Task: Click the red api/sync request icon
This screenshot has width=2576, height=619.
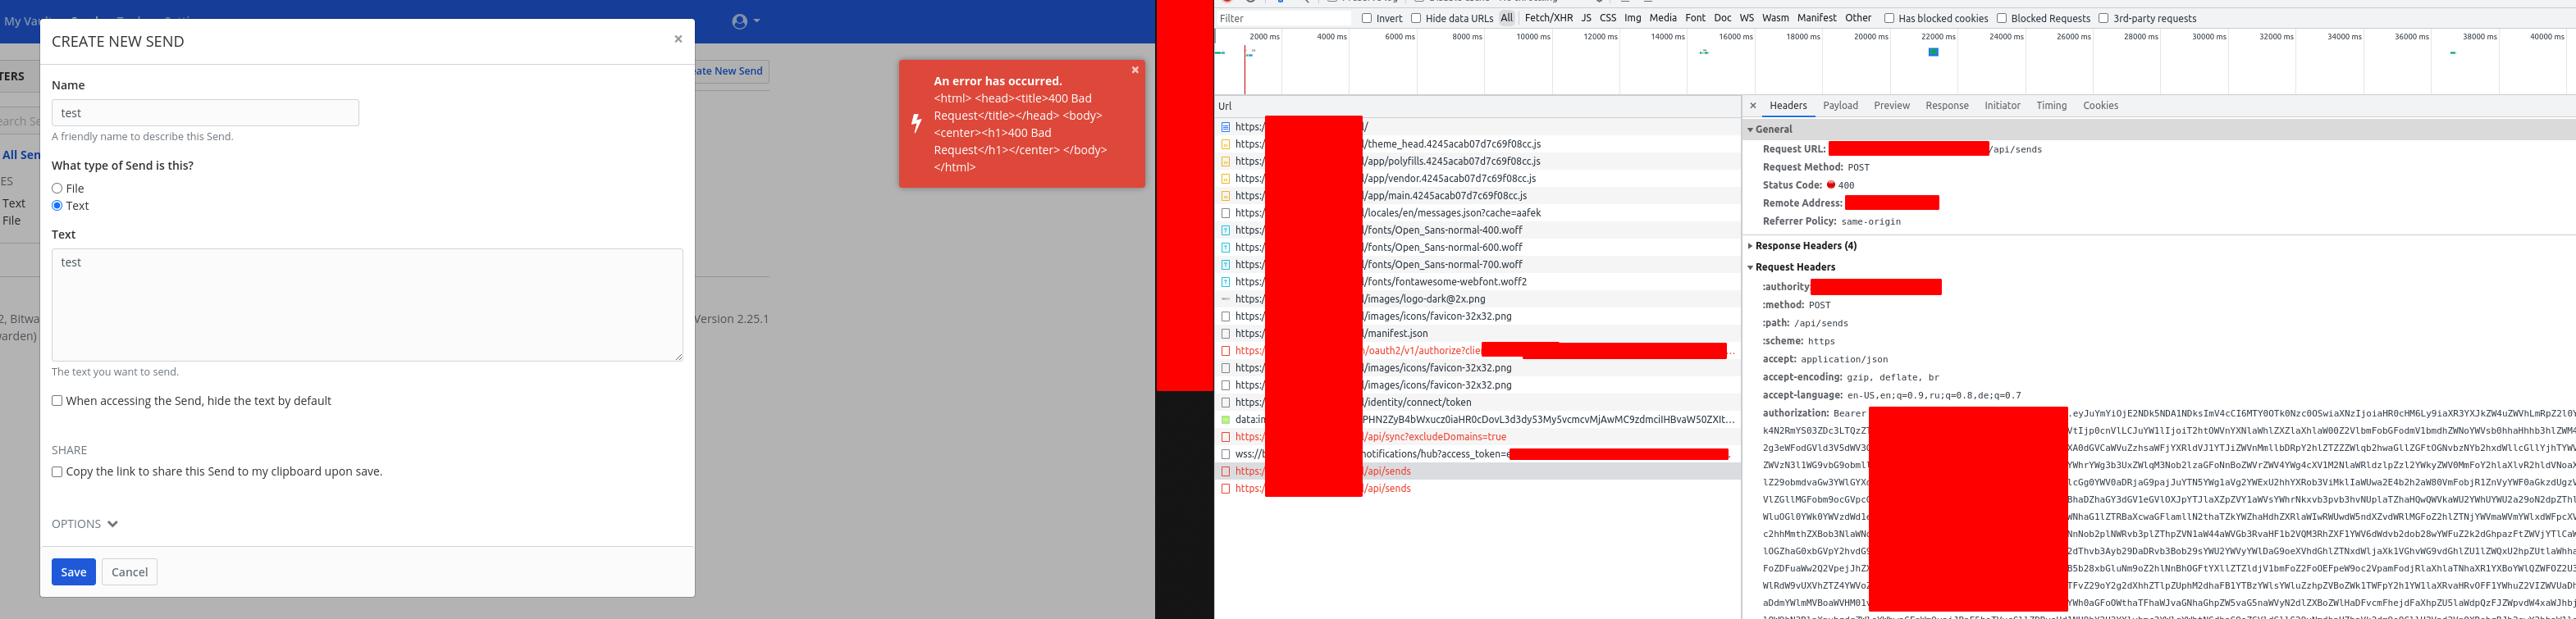Action: click(1225, 437)
